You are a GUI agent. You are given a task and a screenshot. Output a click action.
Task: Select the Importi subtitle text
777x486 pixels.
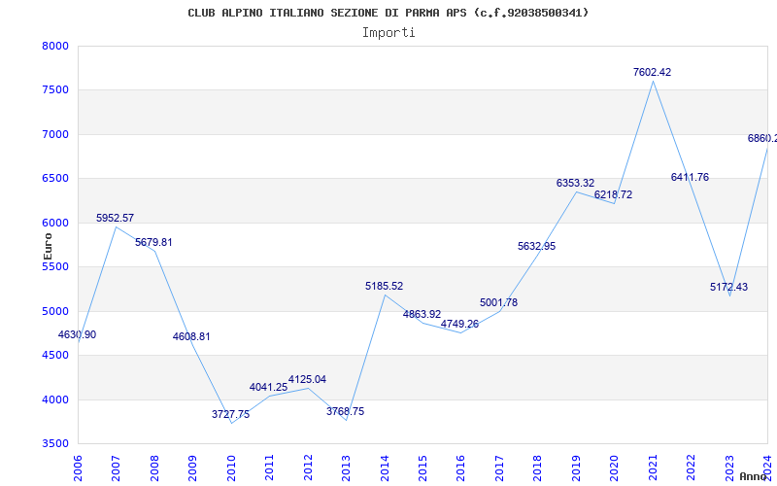388,33
